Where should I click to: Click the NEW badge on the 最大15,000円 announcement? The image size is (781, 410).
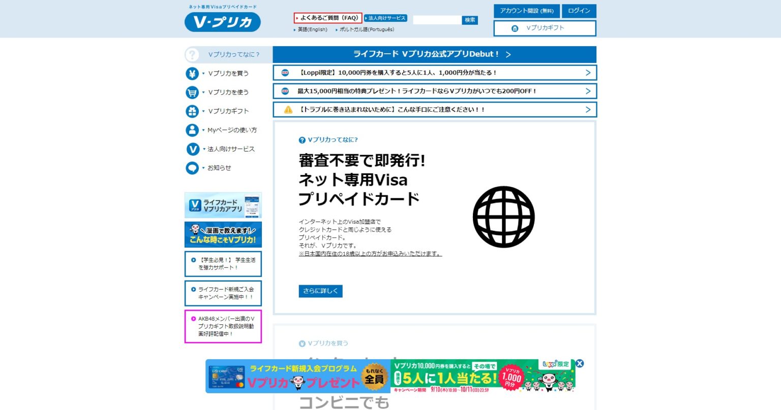click(x=285, y=91)
